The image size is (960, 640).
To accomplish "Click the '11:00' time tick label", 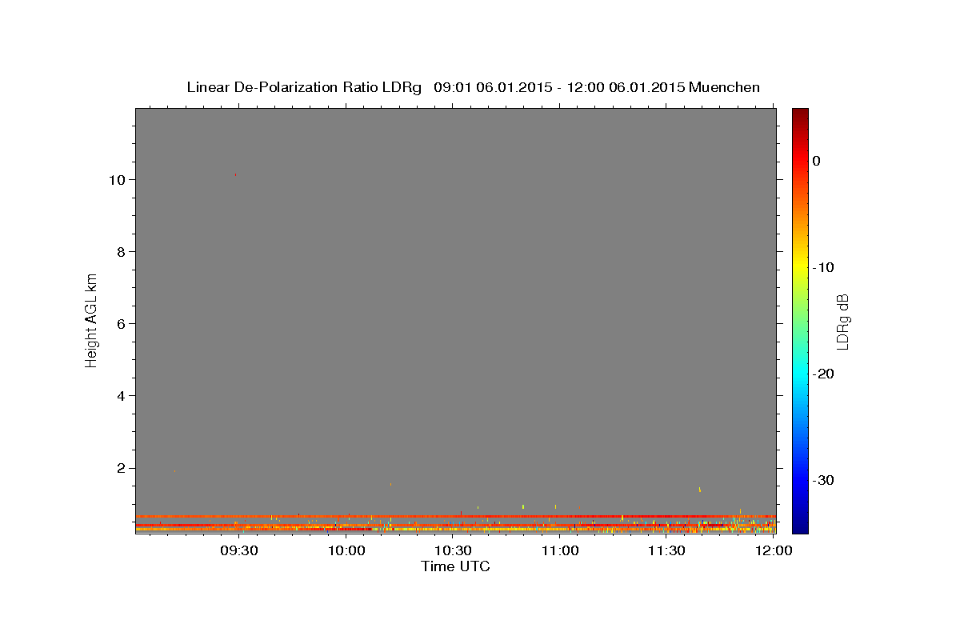I will pos(560,550).
